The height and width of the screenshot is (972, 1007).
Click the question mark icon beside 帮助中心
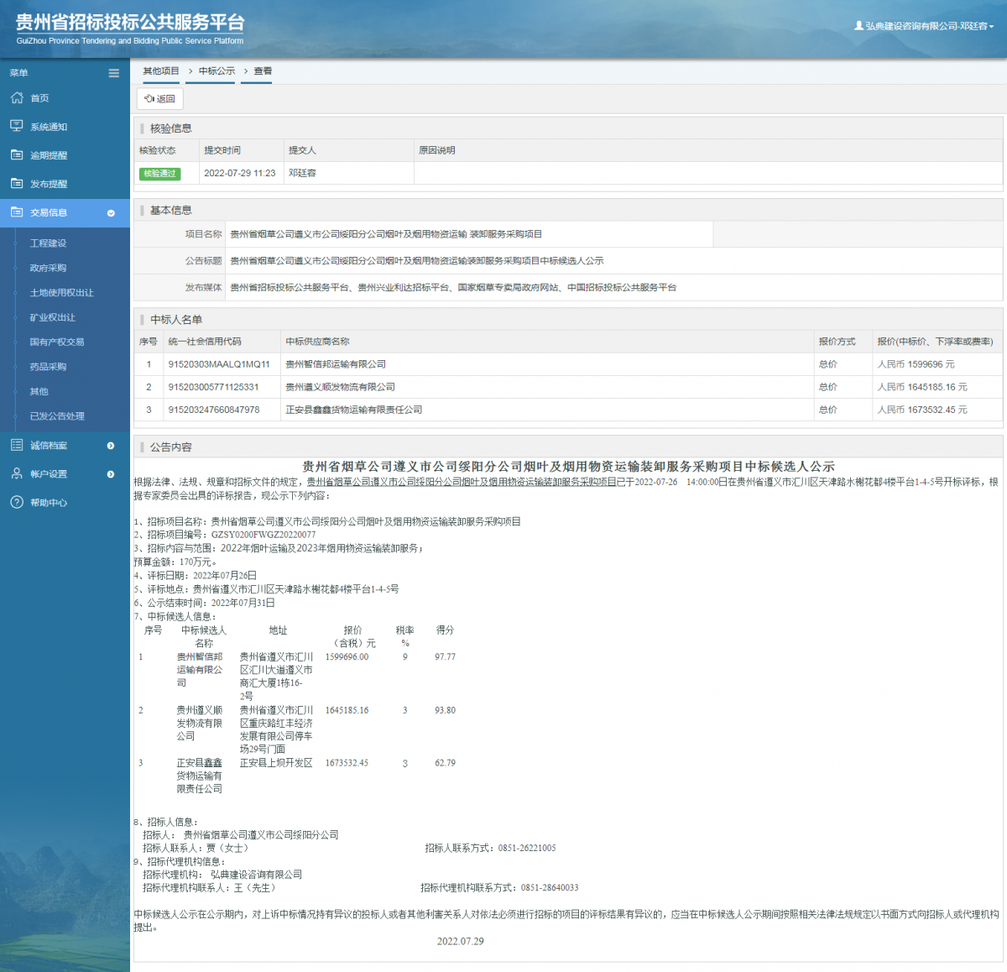pos(17,502)
